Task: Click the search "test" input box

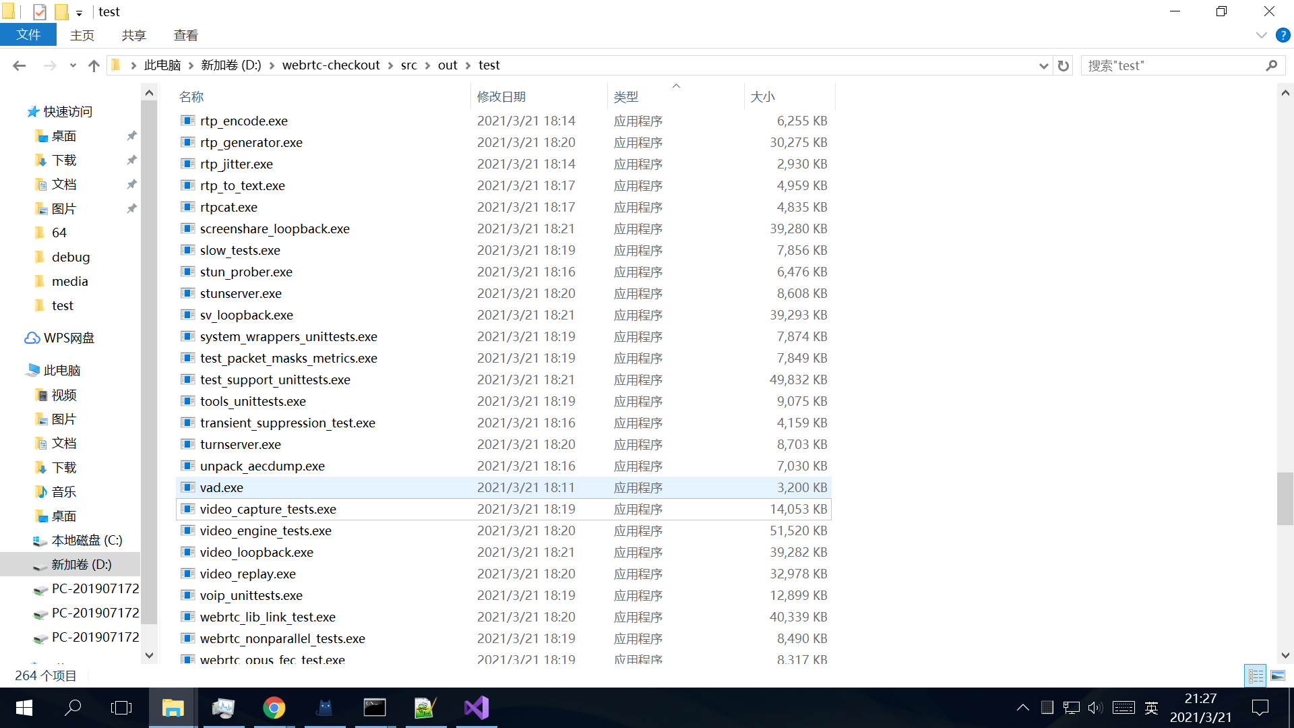Action: coord(1173,65)
